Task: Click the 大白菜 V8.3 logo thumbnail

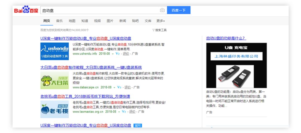Action: click(55, 80)
